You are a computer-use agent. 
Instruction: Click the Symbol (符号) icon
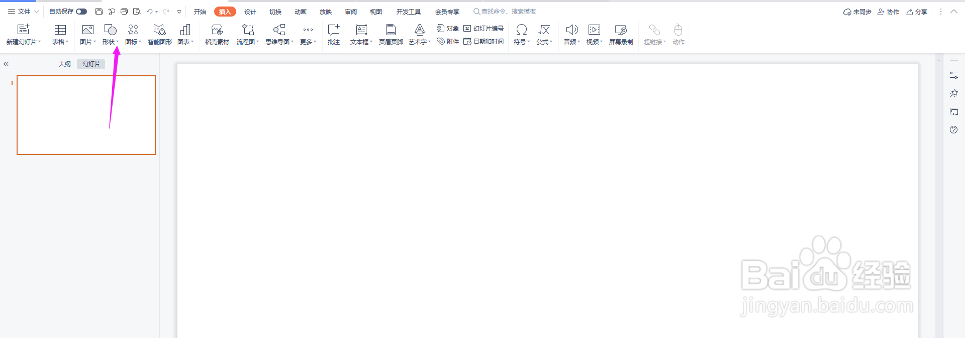[522, 30]
